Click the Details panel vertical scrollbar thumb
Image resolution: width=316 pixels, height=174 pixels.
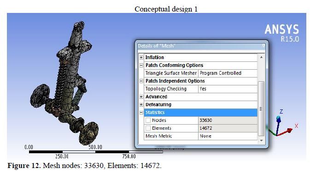pyautogui.click(x=261, y=109)
